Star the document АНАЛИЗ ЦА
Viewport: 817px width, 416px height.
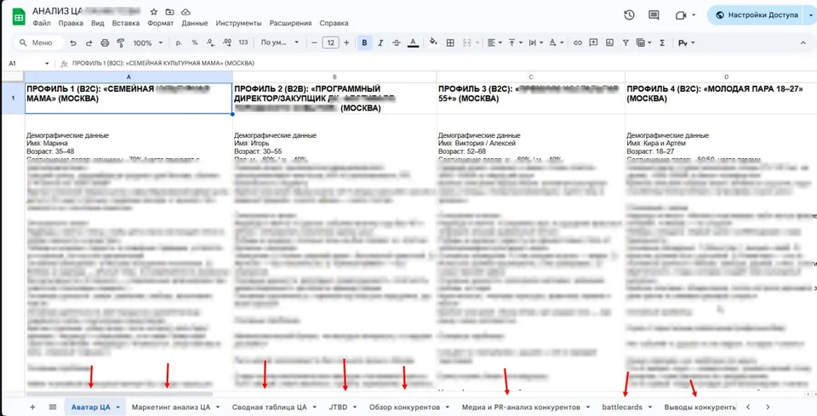coord(154,11)
